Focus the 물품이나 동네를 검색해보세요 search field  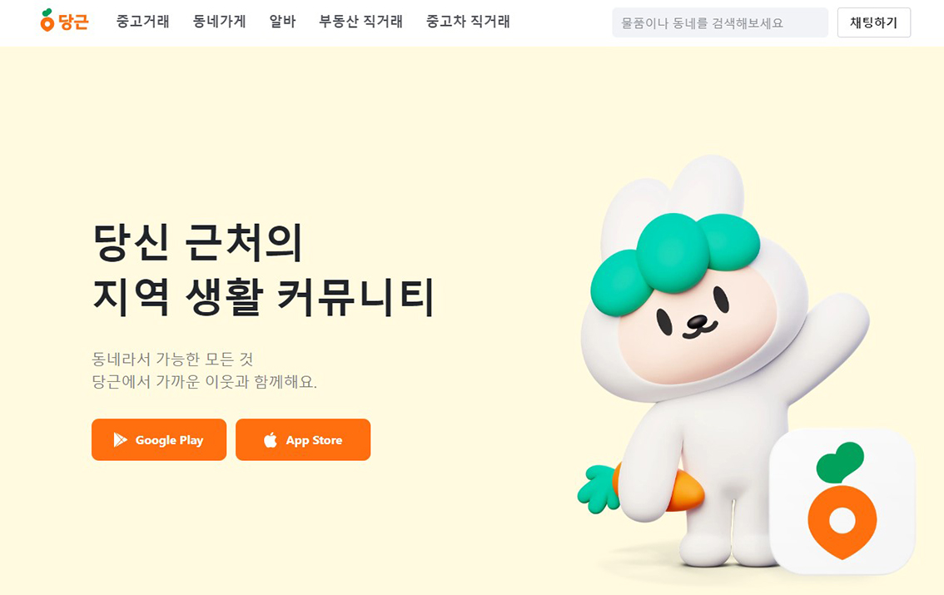tap(720, 22)
